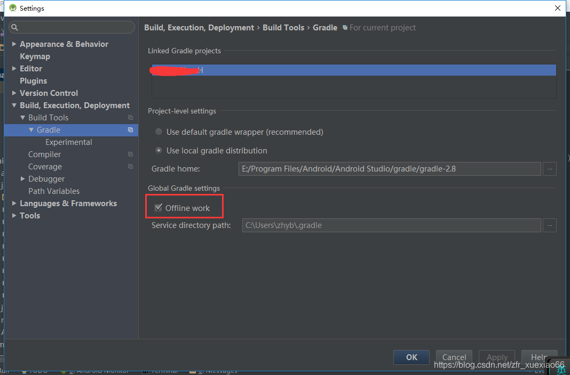
Task: Expand the Debugger node
Action: click(22, 179)
